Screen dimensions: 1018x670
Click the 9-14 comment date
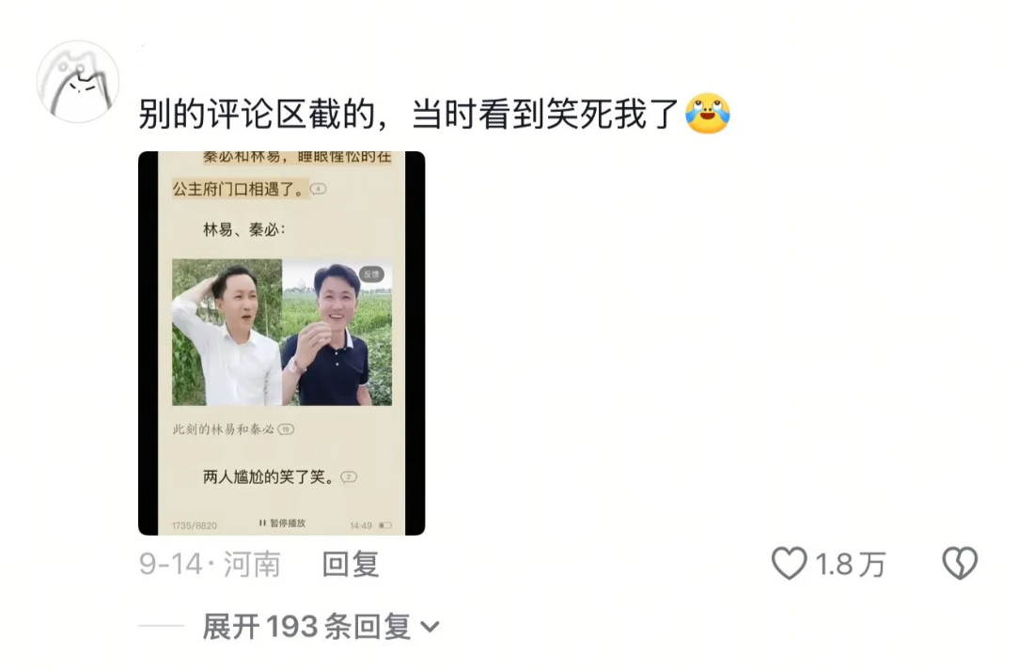[171, 564]
